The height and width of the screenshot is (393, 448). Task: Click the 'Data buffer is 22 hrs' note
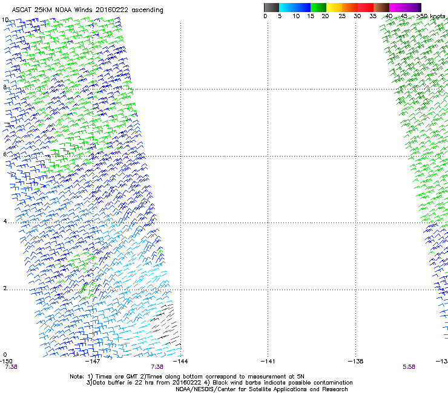(x=219, y=383)
